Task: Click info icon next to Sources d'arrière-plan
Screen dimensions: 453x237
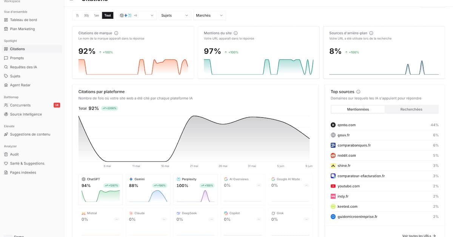Action: click(x=371, y=33)
